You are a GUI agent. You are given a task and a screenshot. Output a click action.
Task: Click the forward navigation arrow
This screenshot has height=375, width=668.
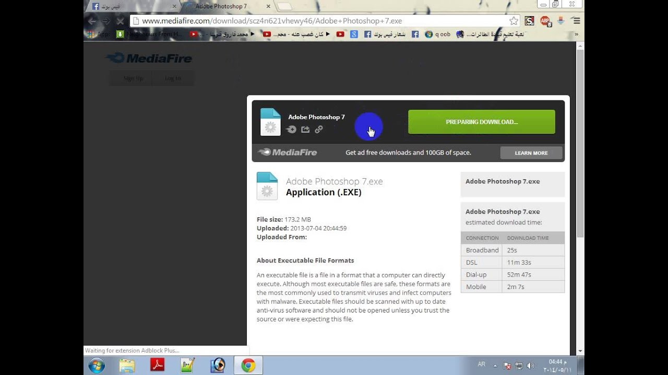(x=106, y=21)
